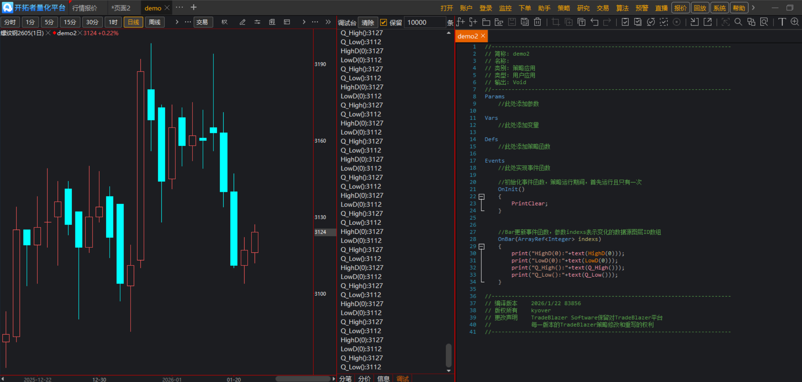Viewport: 802px width, 382px height.
Task: Open the 策略 menu
Action: coord(564,8)
